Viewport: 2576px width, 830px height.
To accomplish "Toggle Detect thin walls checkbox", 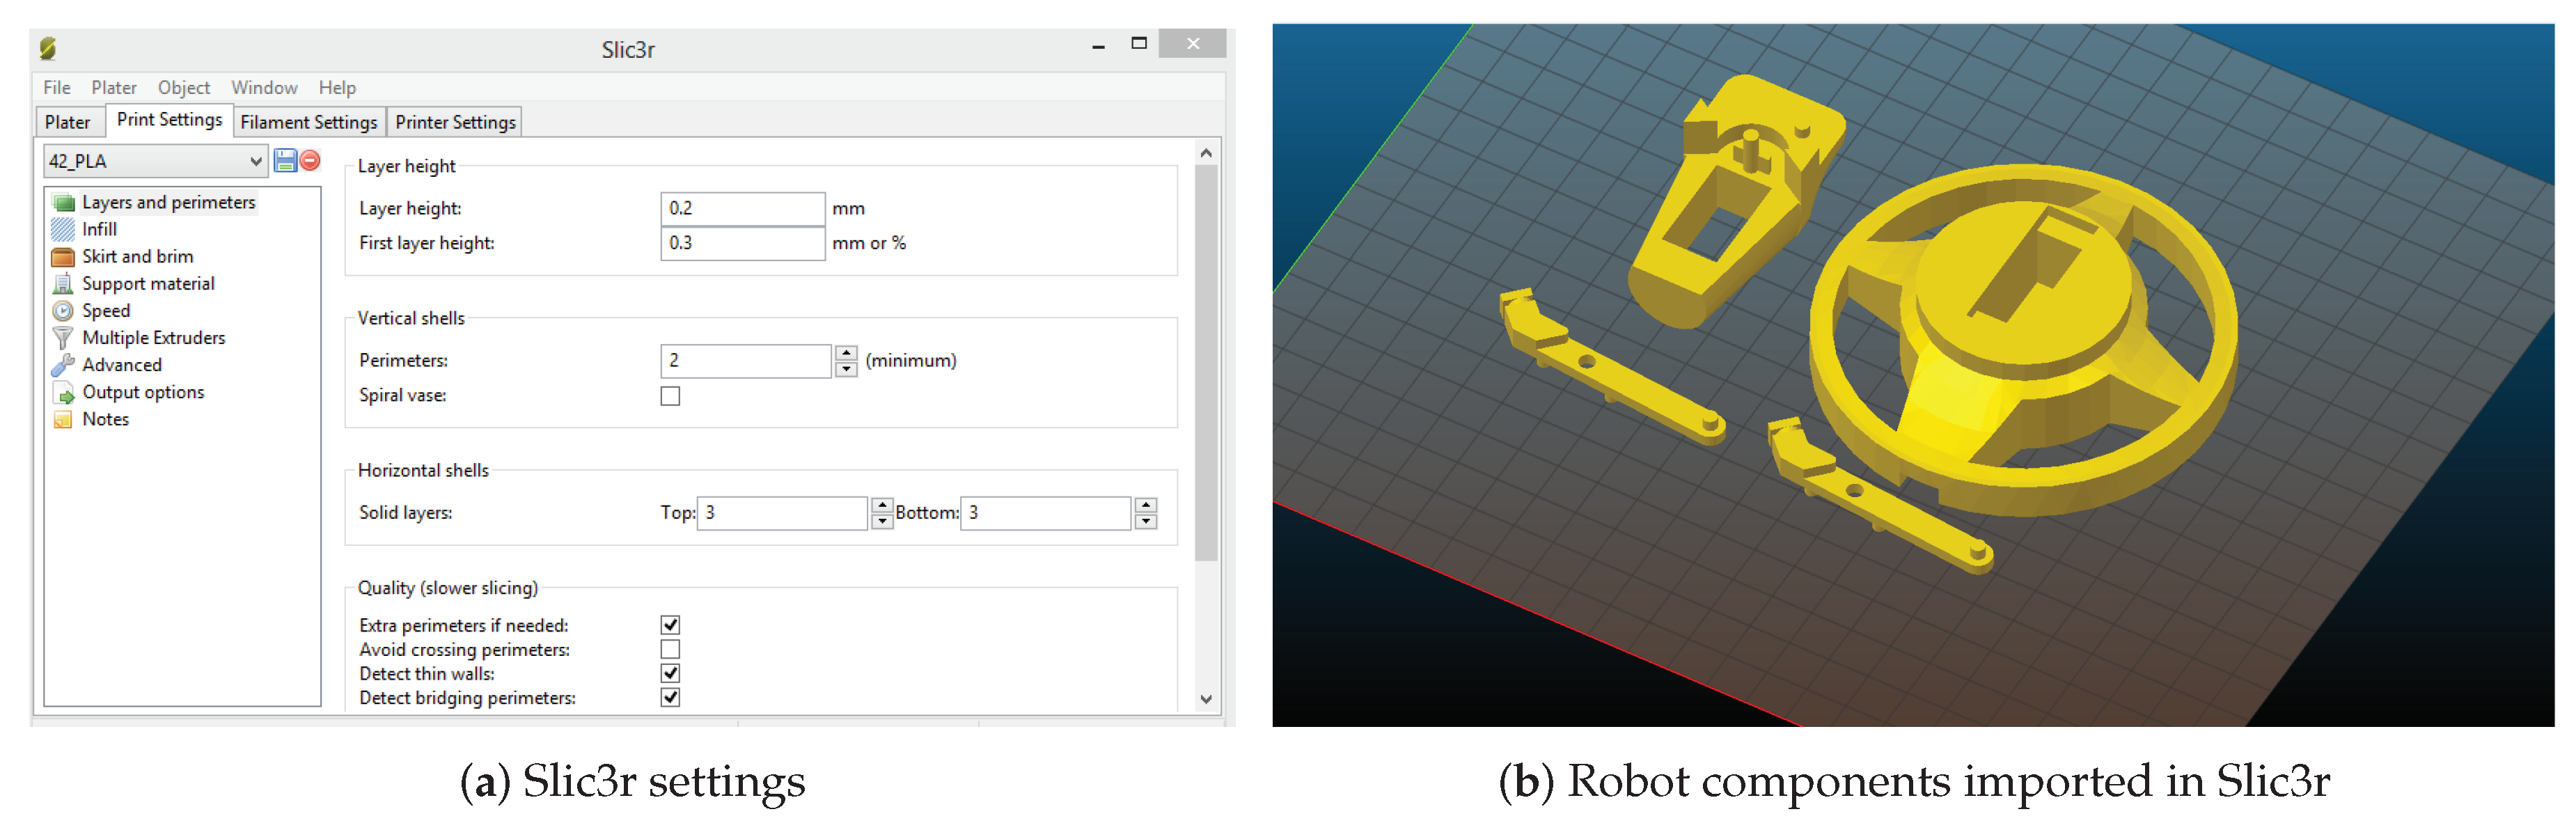I will click(x=670, y=673).
